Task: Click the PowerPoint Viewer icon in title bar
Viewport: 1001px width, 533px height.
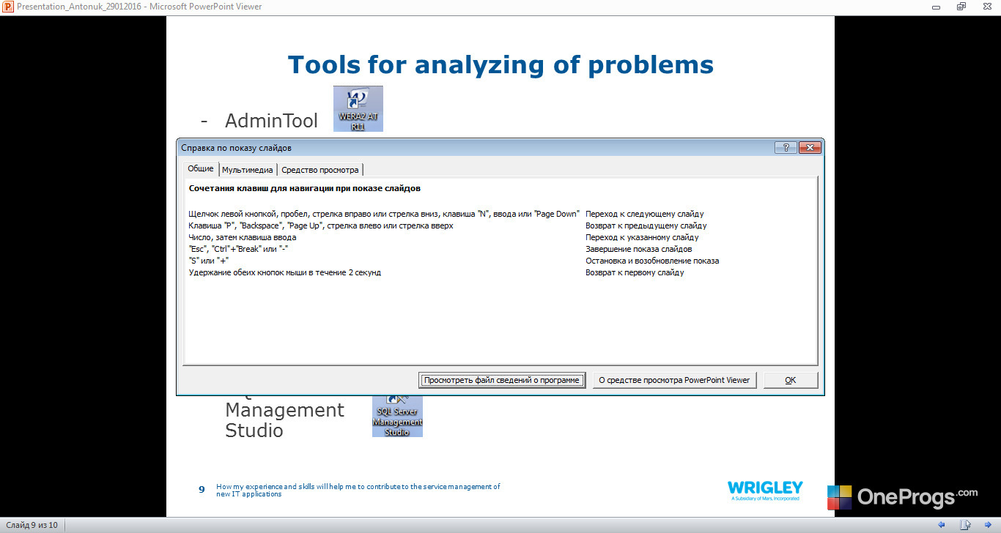Action: click(7, 7)
